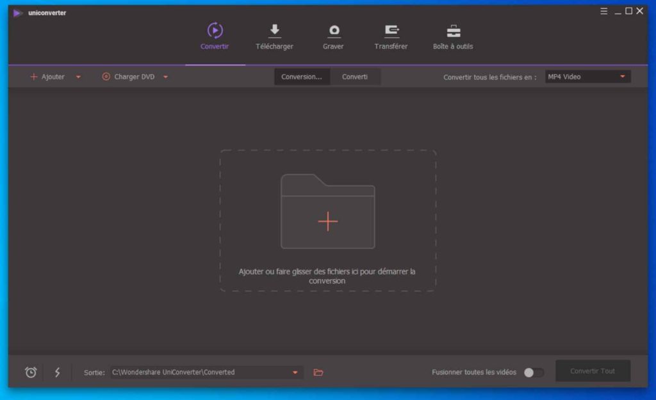Toggle high speed conversion lightning icon
Viewport: 656px width, 400px height.
(57, 372)
